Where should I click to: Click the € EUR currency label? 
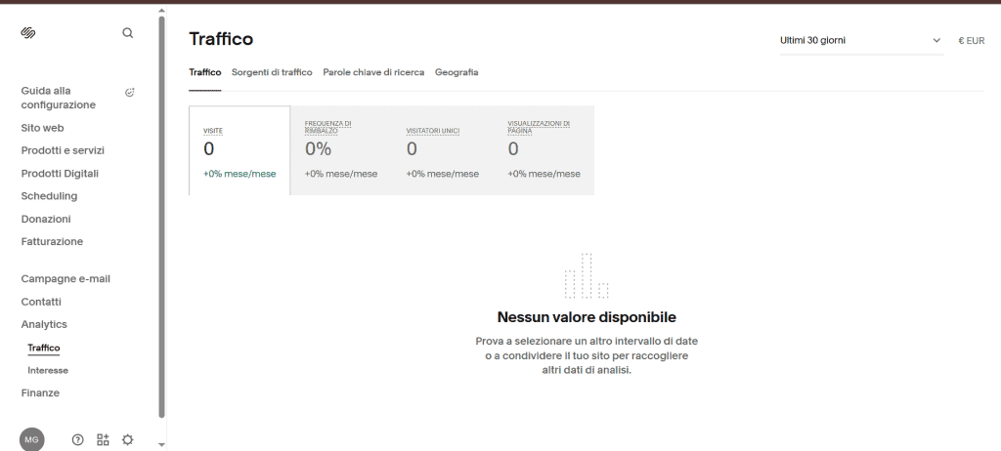971,40
